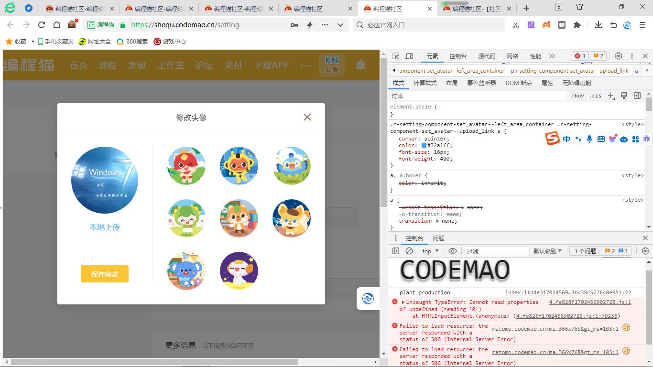Close the 修改头像 avatar dialog
Screen dimensions: 653x367
[307, 117]
